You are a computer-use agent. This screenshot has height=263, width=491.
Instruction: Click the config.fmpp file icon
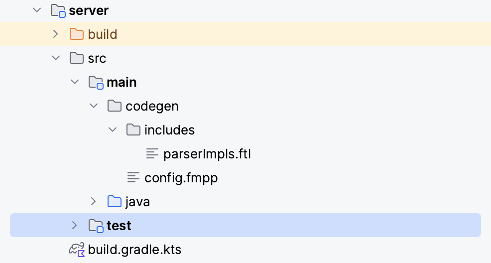[x=133, y=178]
